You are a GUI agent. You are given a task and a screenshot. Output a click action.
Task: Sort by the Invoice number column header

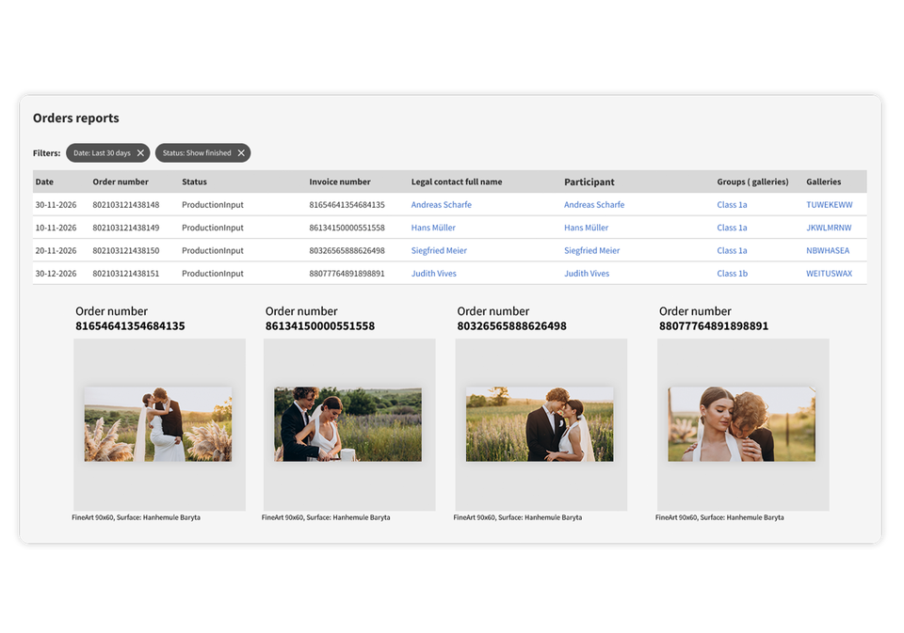click(x=340, y=182)
